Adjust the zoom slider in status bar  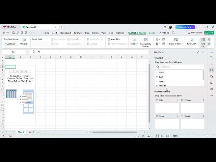click(x=195, y=136)
